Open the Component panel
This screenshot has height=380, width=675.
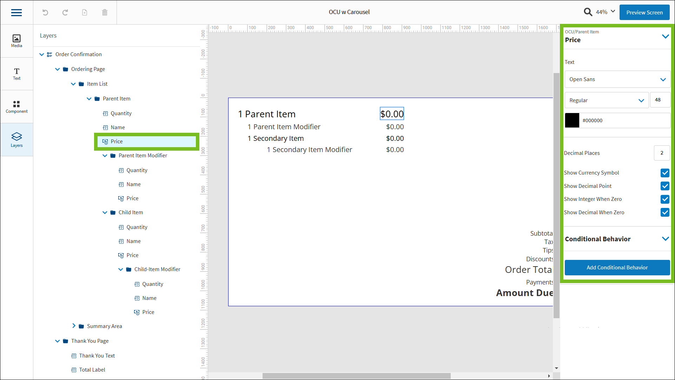click(x=16, y=107)
